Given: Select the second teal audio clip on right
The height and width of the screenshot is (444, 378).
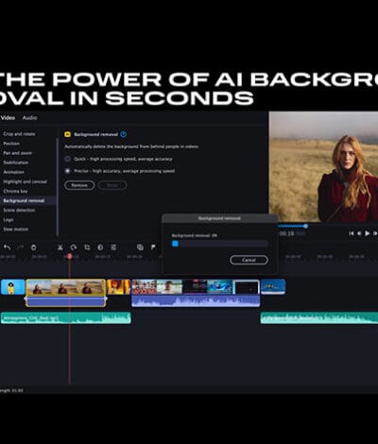Looking at the screenshot, I should [x=319, y=318].
